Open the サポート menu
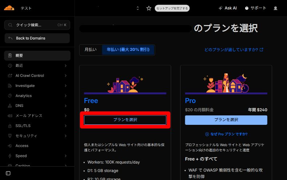The width and height of the screenshot is (287, 180). click(255, 8)
